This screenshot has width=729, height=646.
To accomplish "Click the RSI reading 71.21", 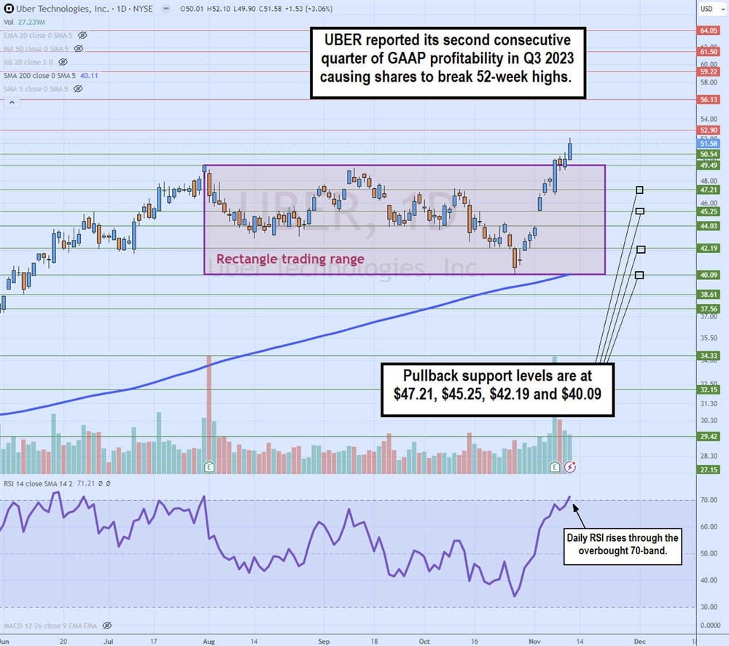I will [86, 483].
